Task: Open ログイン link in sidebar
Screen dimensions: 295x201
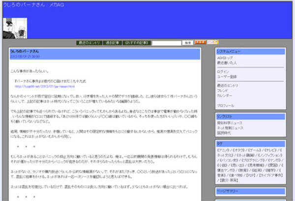Action: [x=223, y=71]
